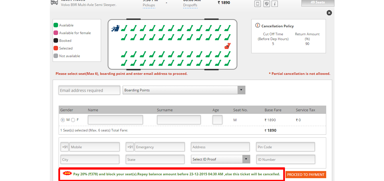Viewport: 384px width, 181px height.
Task: Click the mobile ticket icon
Action: 257,4
